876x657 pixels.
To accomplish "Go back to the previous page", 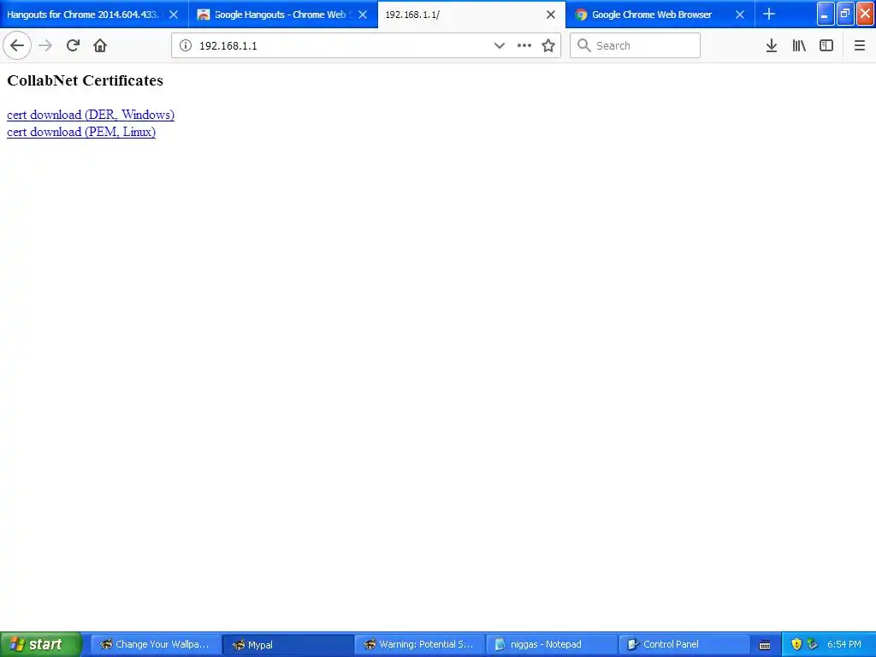I will [17, 45].
